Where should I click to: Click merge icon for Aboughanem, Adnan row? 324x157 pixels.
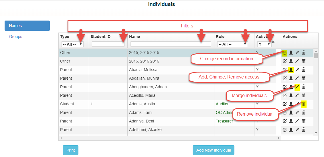click(x=297, y=87)
